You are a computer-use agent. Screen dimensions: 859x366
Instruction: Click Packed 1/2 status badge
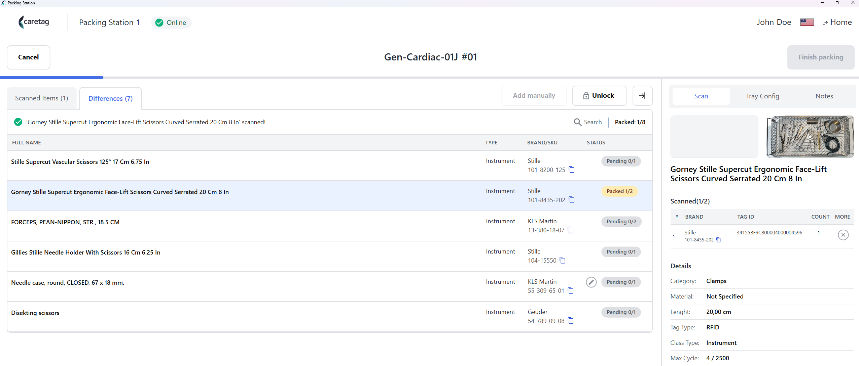(x=619, y=191)
